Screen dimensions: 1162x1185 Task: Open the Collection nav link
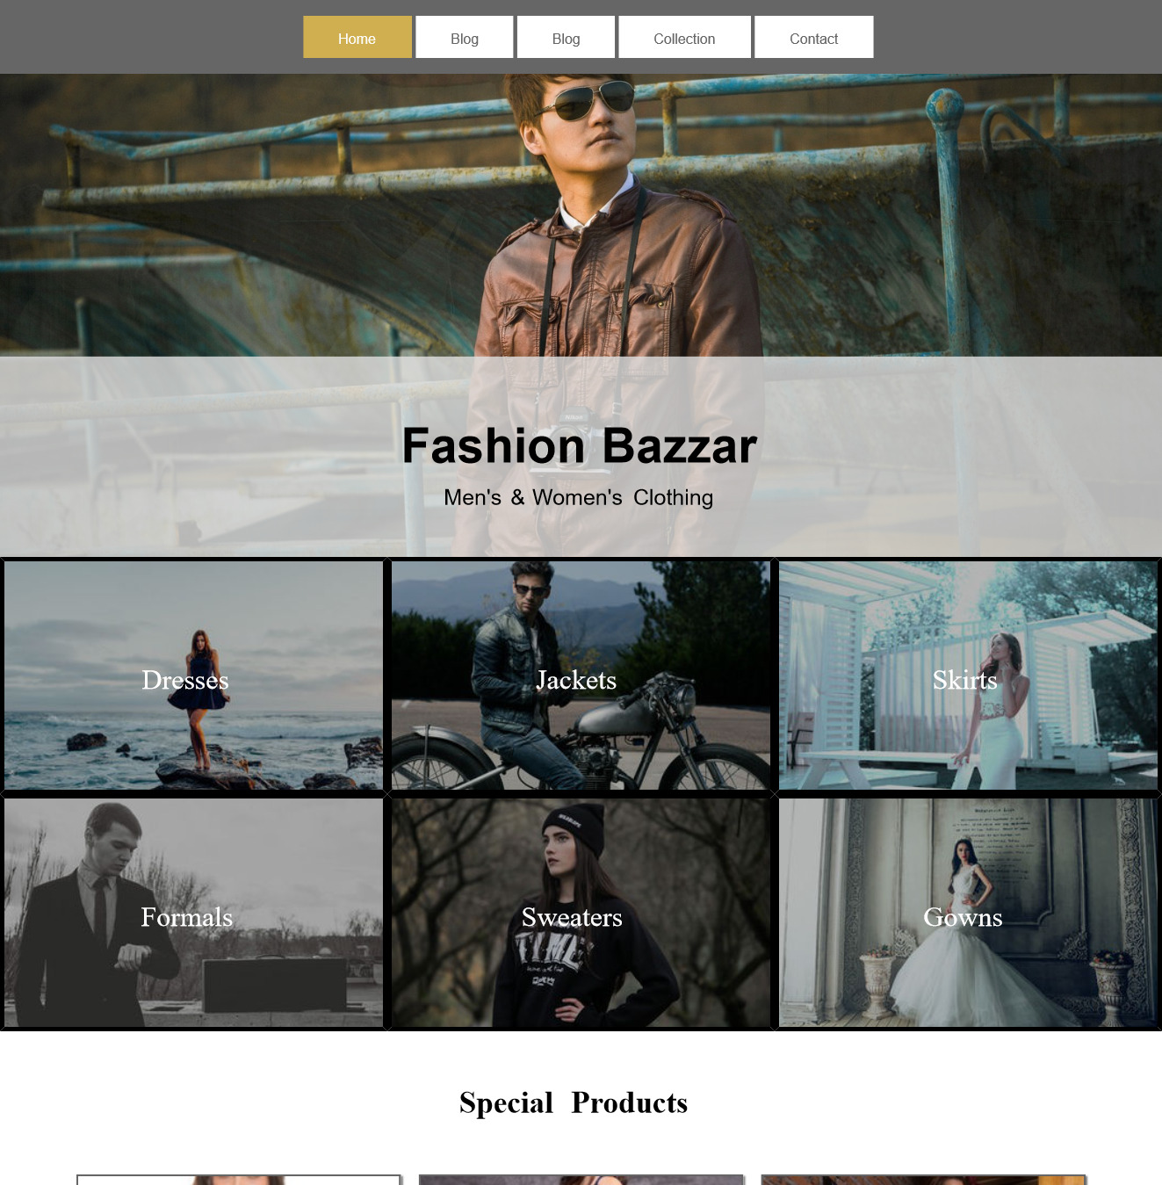pyautogui.click(x=684, y=37)
